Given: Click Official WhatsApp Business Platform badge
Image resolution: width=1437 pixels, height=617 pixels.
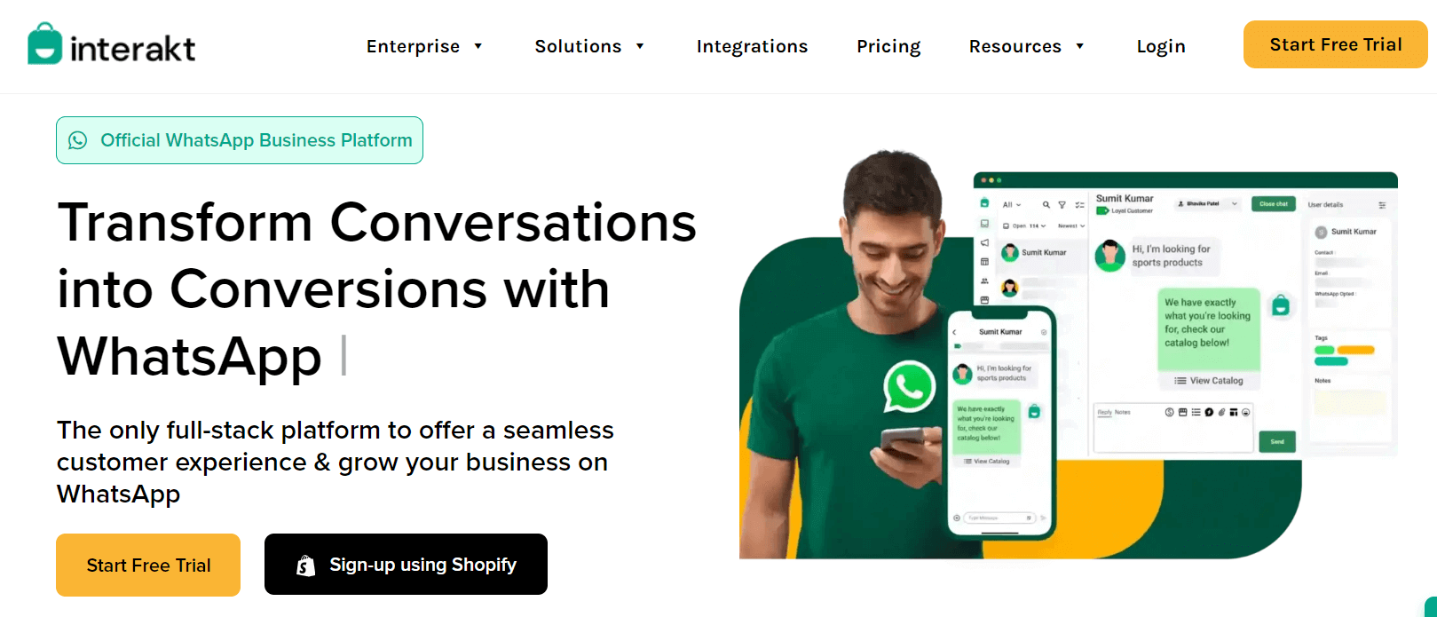Looking at the screenshot, I should [240, 140].
